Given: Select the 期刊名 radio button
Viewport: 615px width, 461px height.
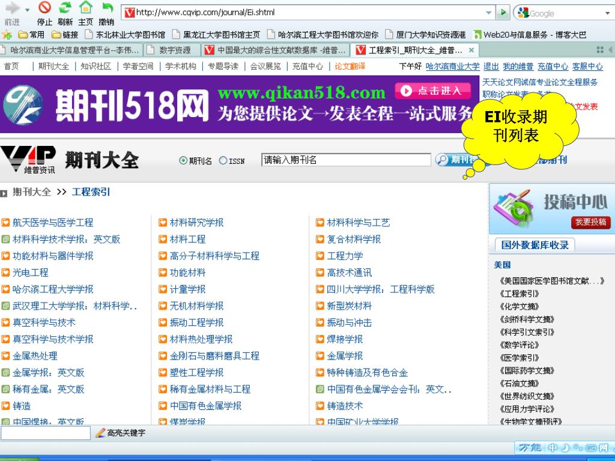Looking at the screenshot, I should 183,160.
